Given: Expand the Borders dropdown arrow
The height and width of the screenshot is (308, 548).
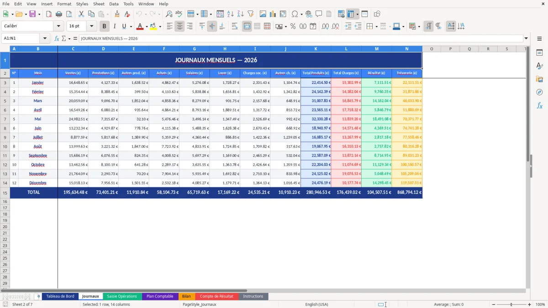Looking at the screenshot, I should tap(376, 26).
